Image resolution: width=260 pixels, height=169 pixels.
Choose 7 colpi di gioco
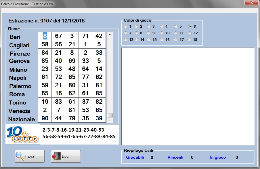(x=125, y=33)
